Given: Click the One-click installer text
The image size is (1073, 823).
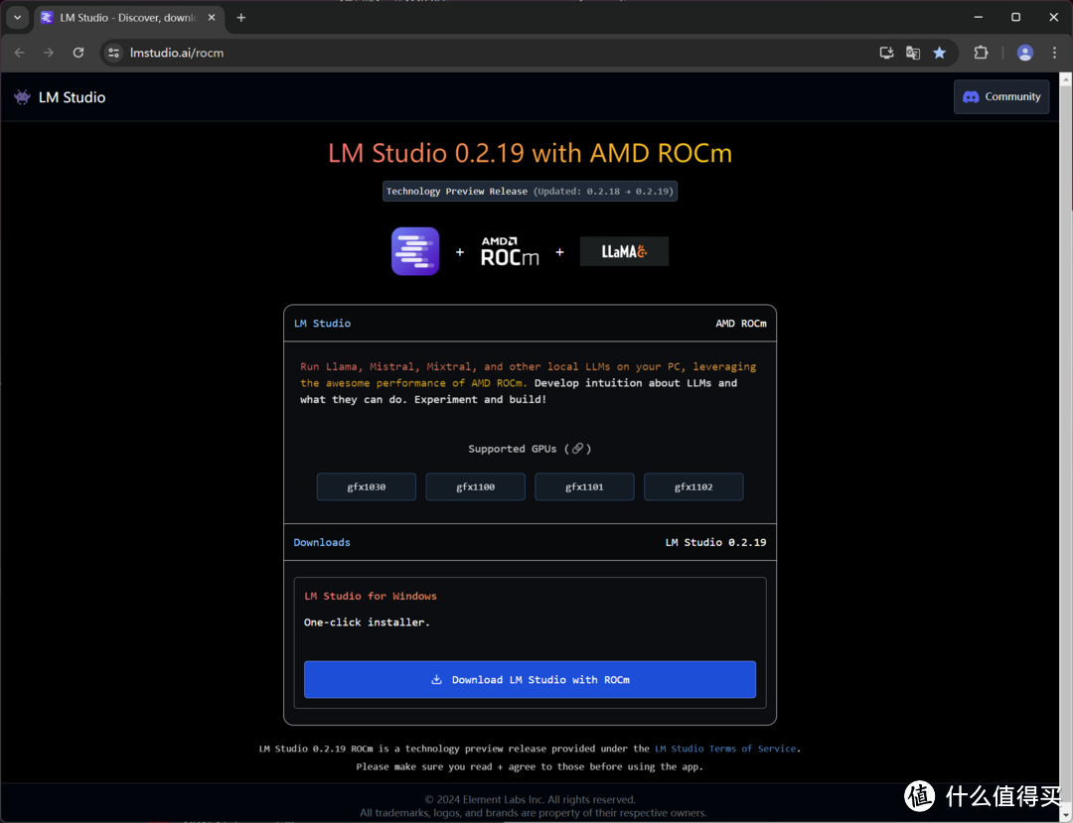Looking at the screenshot, I should (367, 622).
